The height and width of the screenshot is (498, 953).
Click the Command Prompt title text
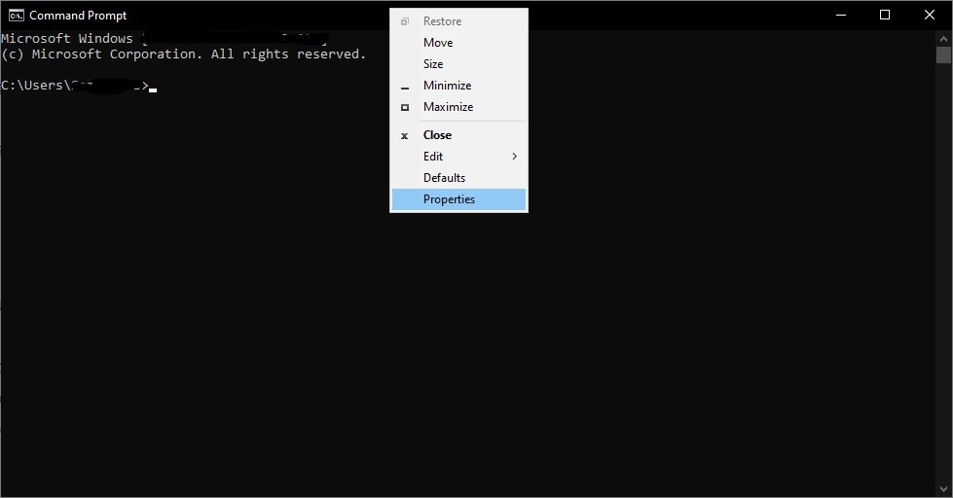[x=79, y=16]
